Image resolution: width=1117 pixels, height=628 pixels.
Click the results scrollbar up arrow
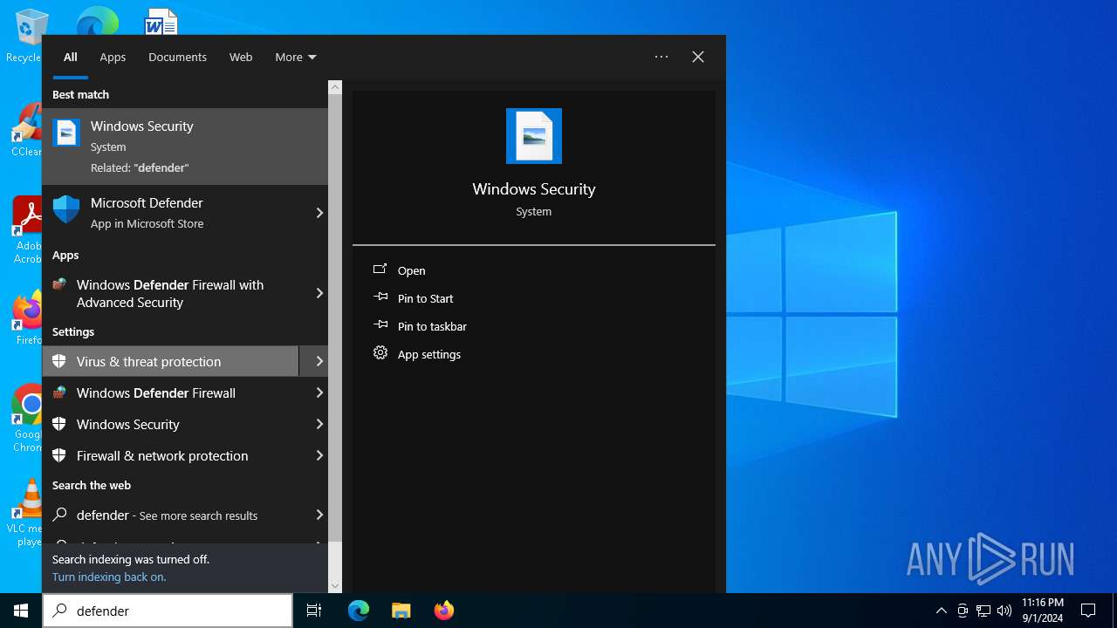335,87
